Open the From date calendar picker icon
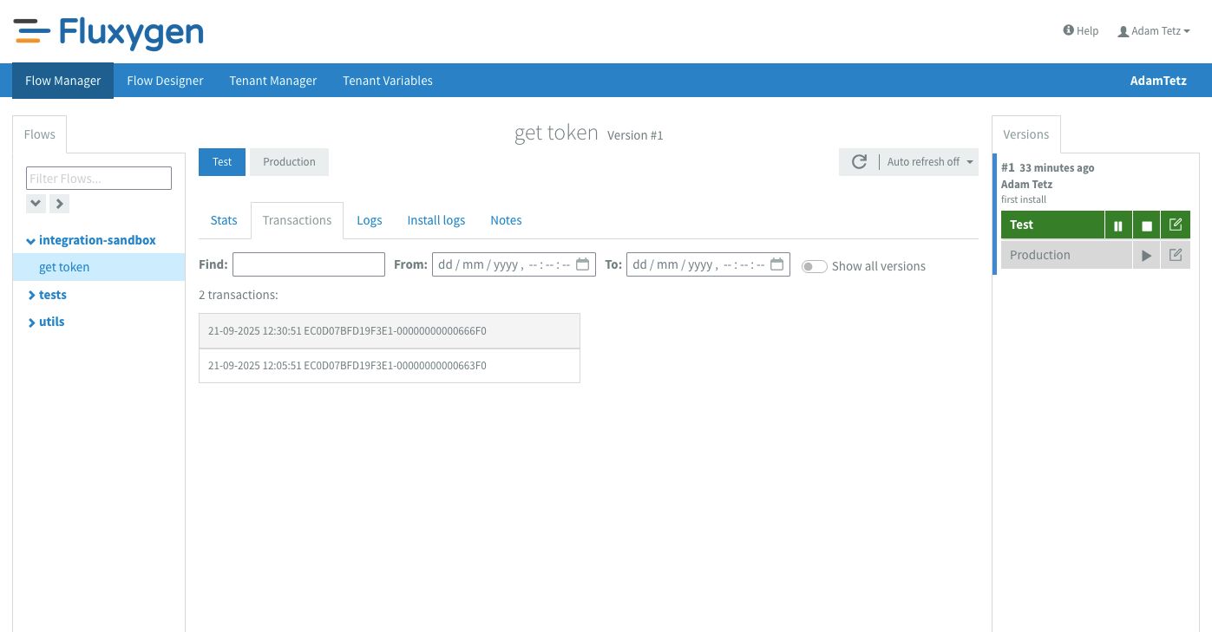 (583, 264)
